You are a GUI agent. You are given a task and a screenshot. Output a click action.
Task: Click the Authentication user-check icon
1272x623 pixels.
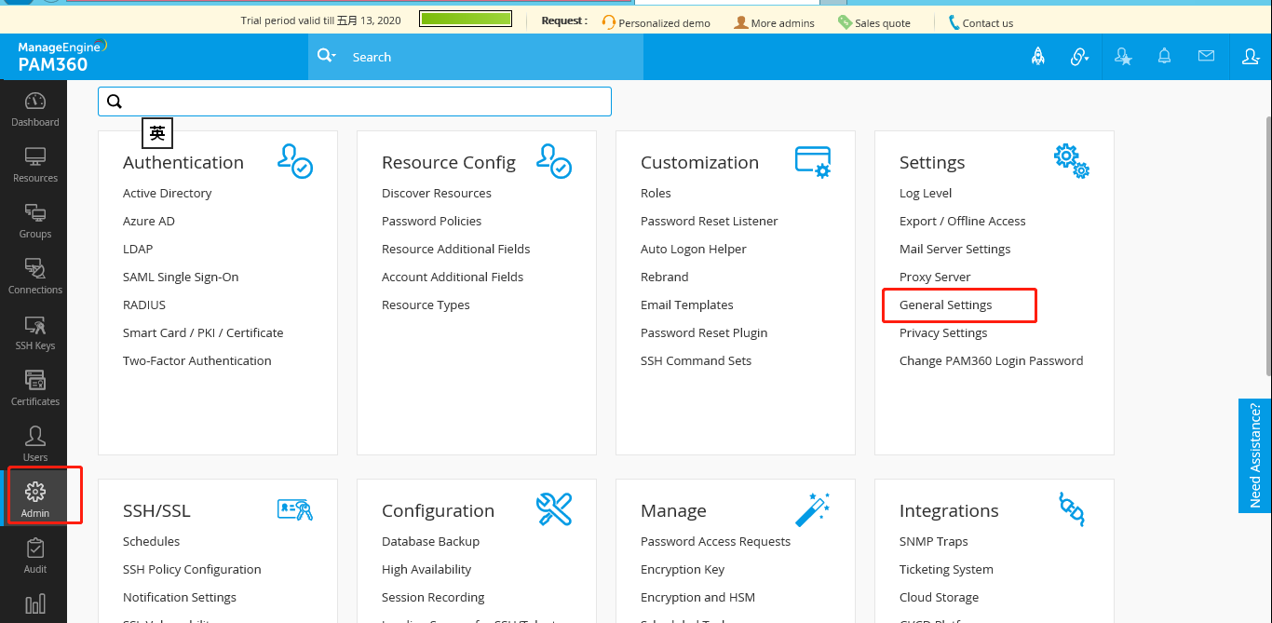(x=295, y=161)
